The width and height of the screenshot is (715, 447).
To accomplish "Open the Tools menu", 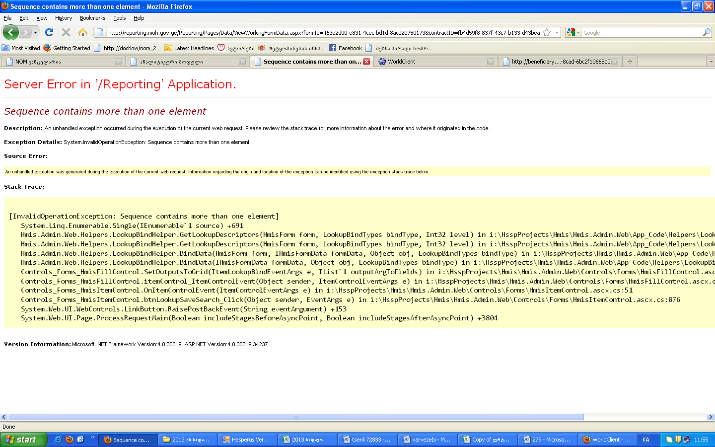I will coord(119,18).
